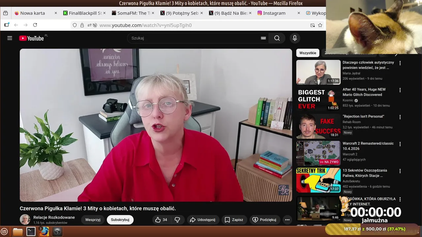Reload the page with refresh icon

(35, 25)
